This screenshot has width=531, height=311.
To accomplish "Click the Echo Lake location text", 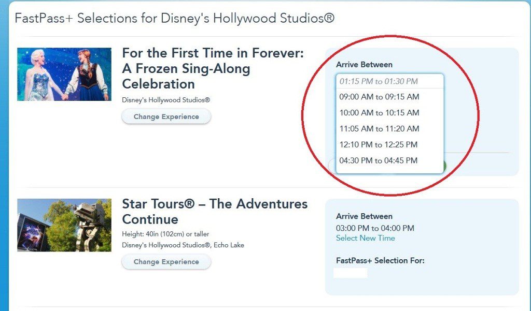I will 227,245.
